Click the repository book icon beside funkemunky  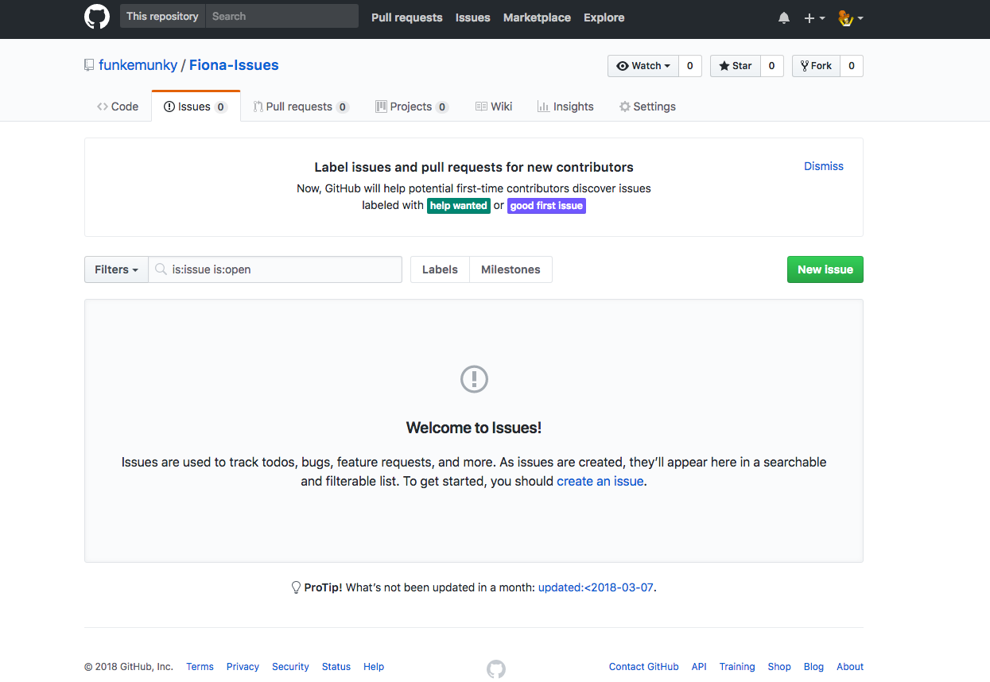point(89,65)
